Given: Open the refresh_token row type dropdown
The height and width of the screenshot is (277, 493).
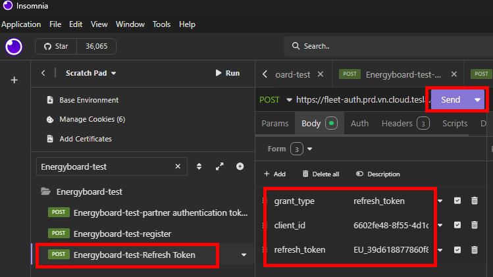Looking at the screenshot, I should tap(440, 250).
